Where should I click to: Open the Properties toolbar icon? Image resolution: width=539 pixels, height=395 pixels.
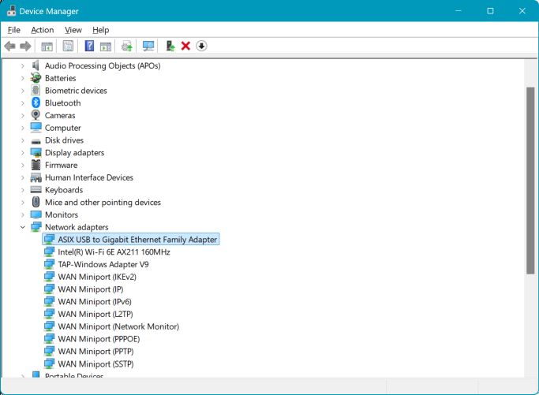68,46
